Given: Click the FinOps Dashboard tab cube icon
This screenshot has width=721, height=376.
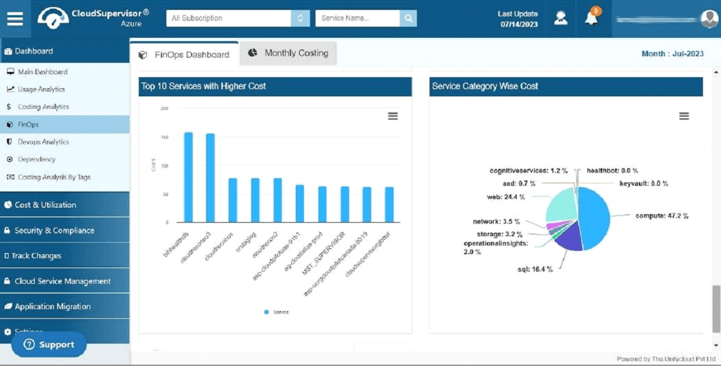Looking at the screenshot, I should point(143,55).
